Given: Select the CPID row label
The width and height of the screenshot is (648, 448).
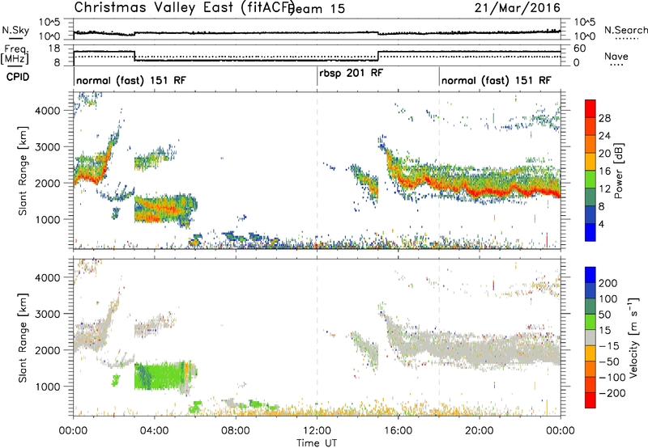Looking at the screenshot, I should click(18, 77).
